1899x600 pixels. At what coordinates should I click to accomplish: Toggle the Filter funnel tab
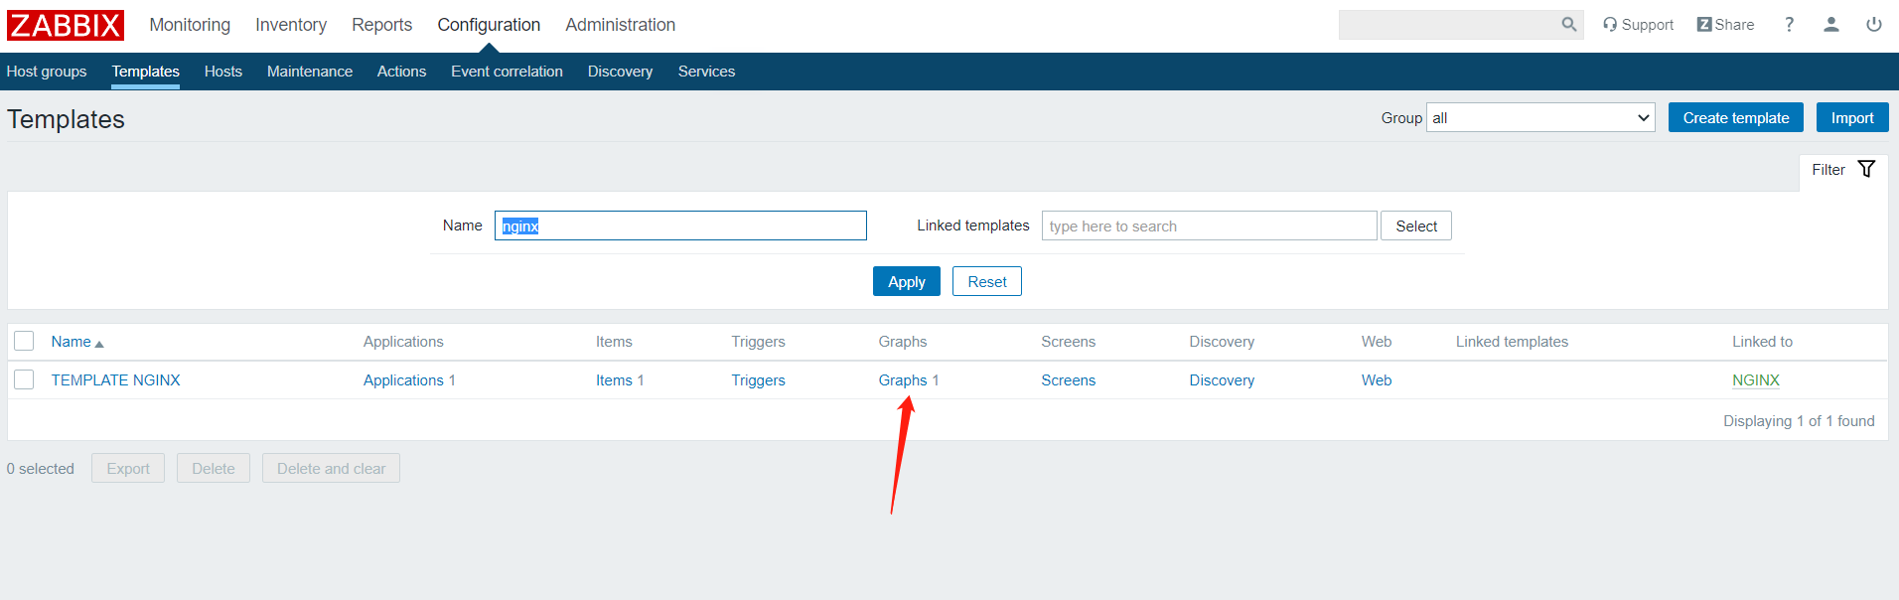(x=1843, y=170)
